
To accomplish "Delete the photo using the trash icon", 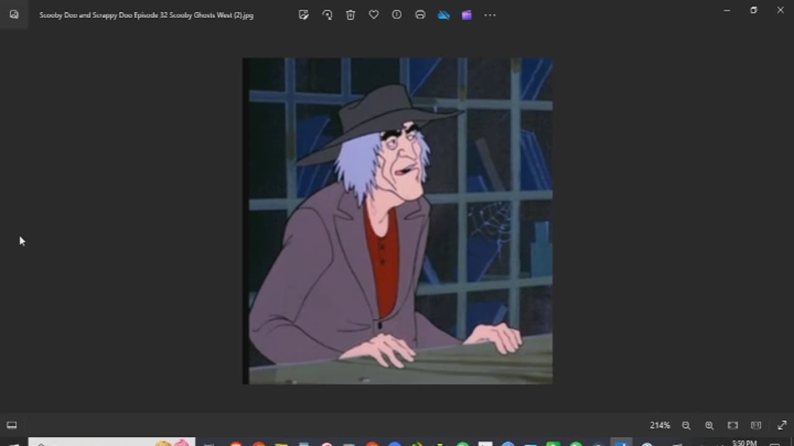I will click(350, 15).
